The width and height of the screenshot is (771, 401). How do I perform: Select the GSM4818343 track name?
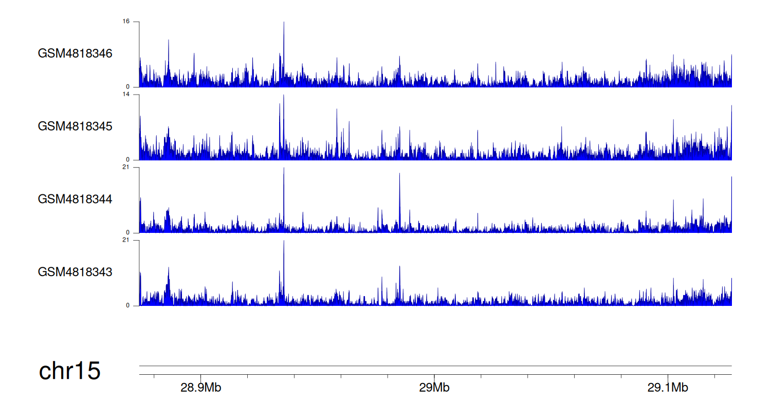75,271
